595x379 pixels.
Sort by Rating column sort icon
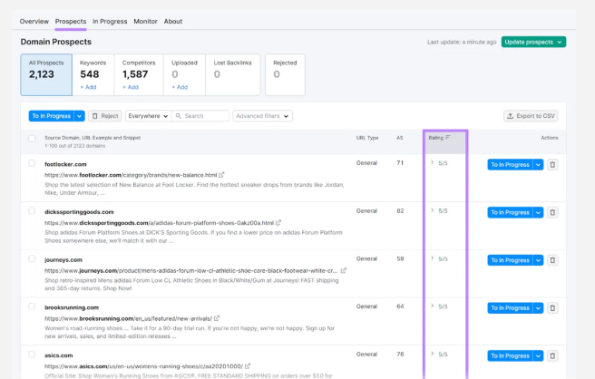[x=448, y=138]
